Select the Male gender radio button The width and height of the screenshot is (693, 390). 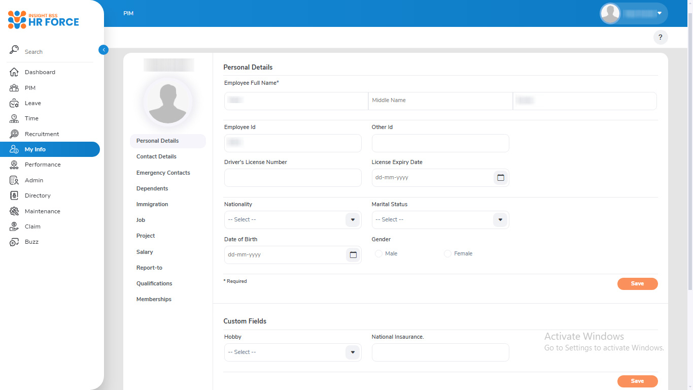(x=378, y=253)
